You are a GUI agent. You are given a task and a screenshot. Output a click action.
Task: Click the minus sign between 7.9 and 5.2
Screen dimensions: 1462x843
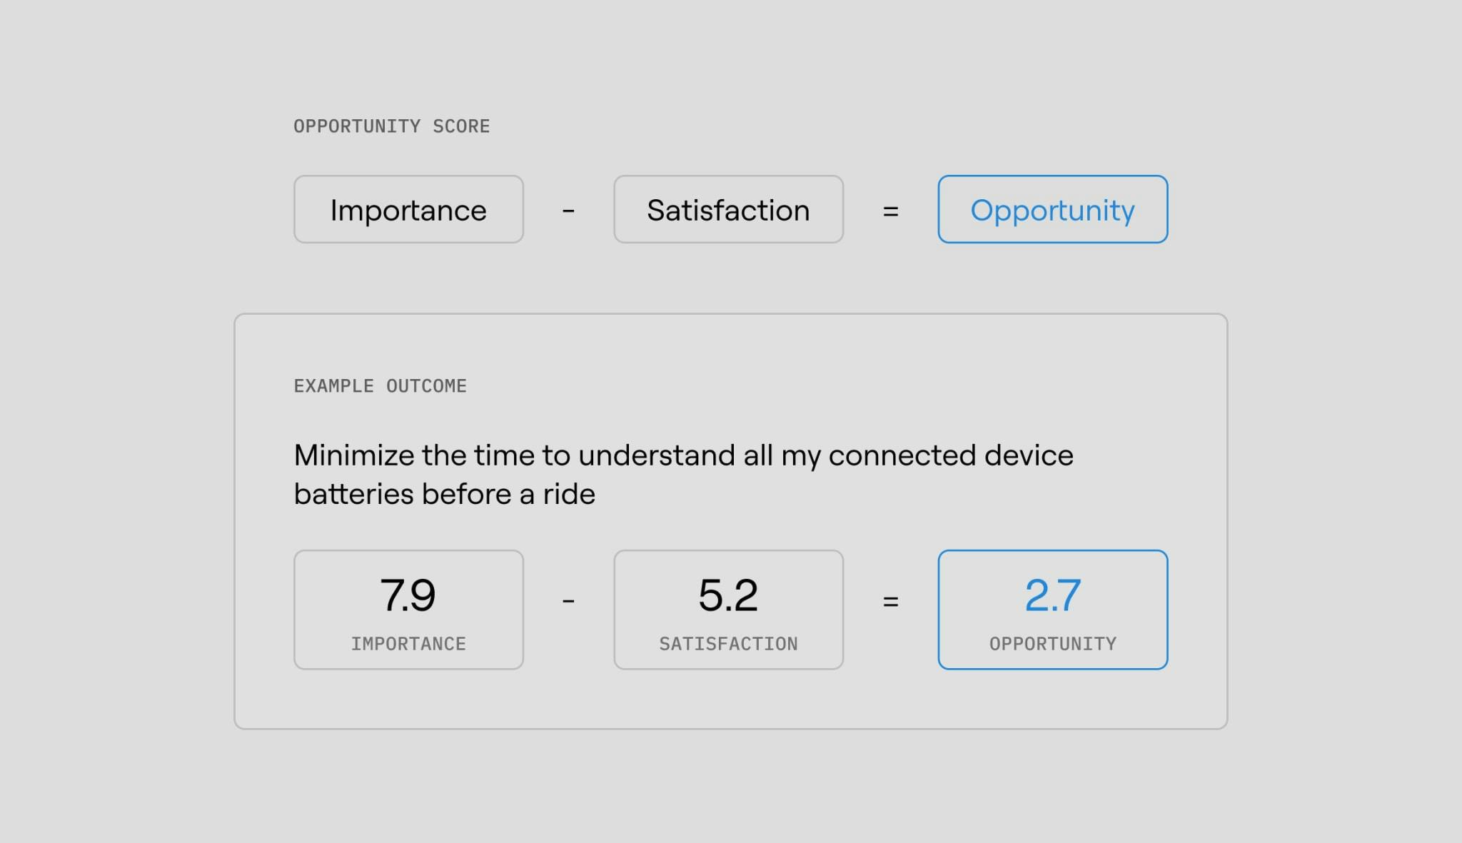click(x=568, y=601)
